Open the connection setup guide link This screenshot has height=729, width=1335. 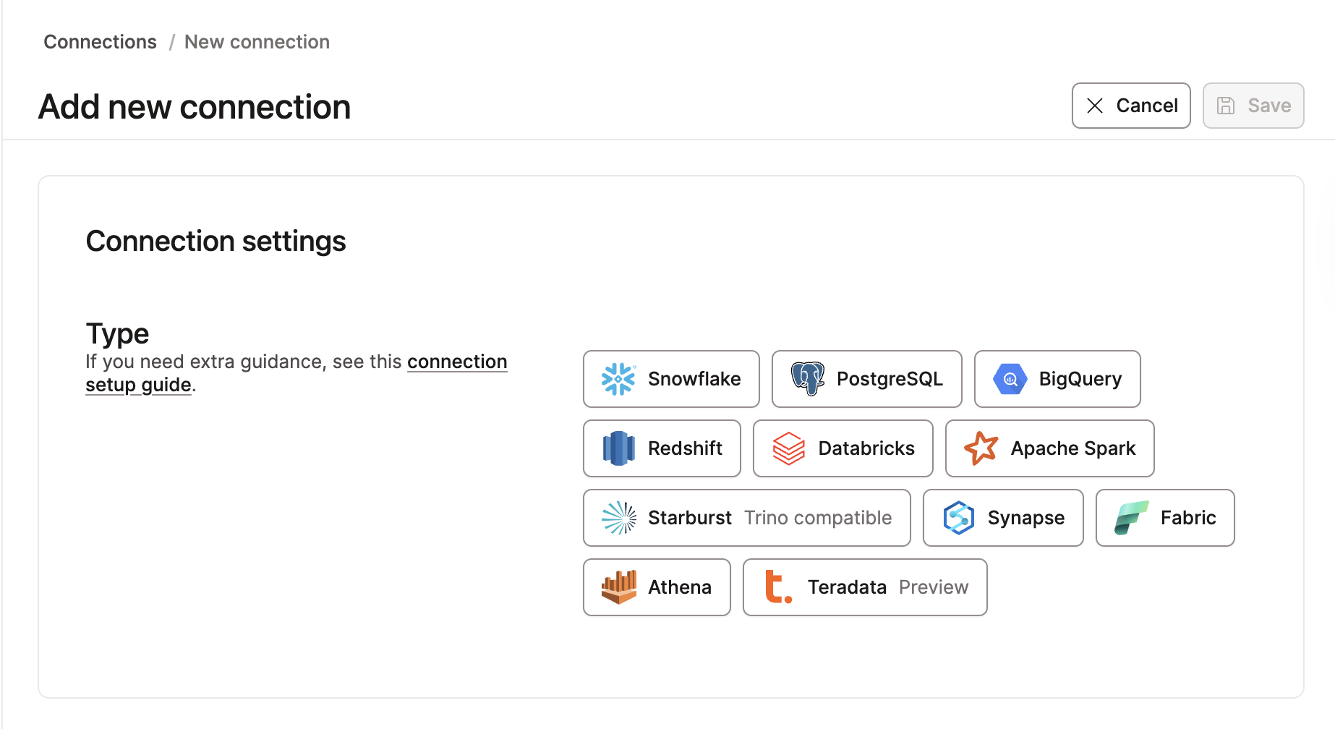click(456, 362)
